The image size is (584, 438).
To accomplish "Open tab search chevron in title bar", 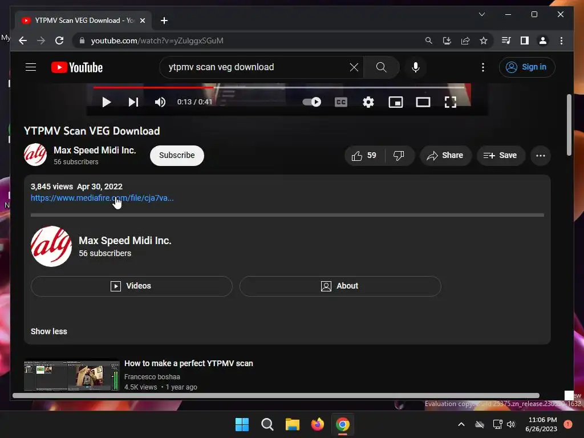I will [481, 14].
